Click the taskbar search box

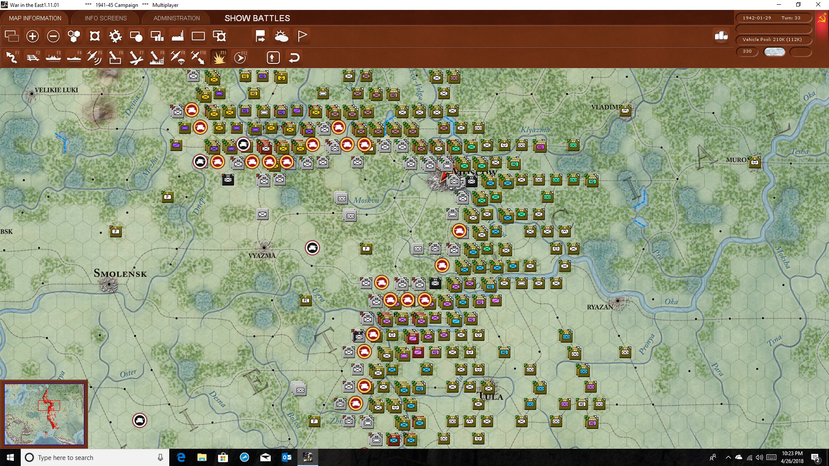point(95,457)
